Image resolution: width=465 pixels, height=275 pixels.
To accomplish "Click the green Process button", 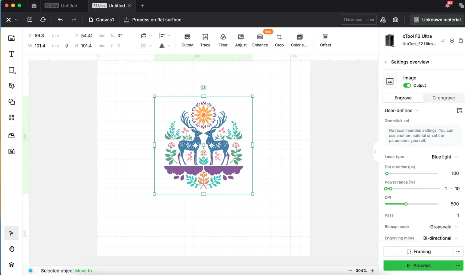I will click(418, 266).
